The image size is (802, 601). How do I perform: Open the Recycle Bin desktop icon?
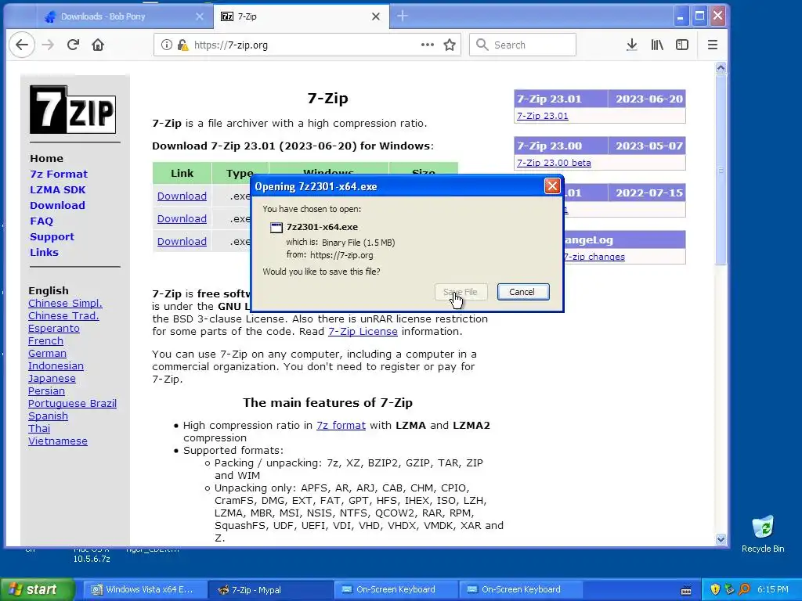tap(763, 534)
